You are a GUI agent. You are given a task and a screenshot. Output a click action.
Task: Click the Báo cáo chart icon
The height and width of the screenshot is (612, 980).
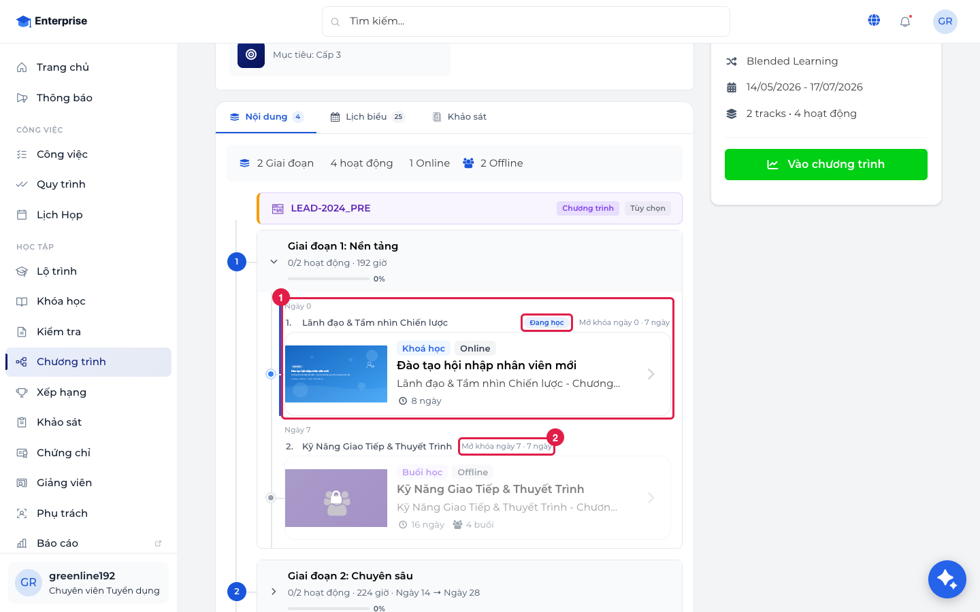point(22,543)
